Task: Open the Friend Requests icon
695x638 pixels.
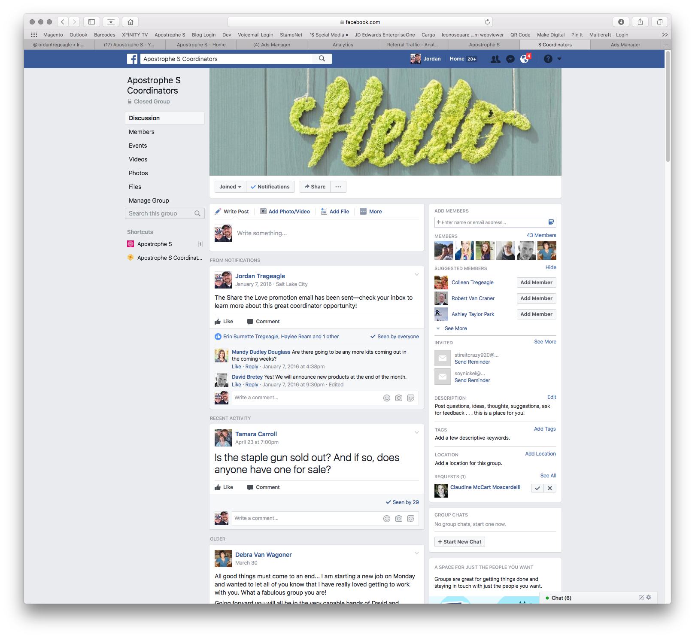Action: point(495,59)
